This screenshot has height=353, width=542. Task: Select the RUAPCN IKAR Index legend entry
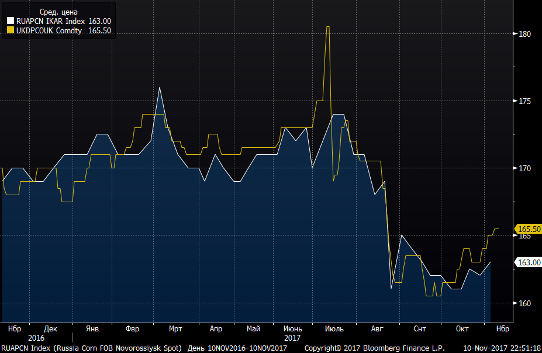click(x=59, y=21)
